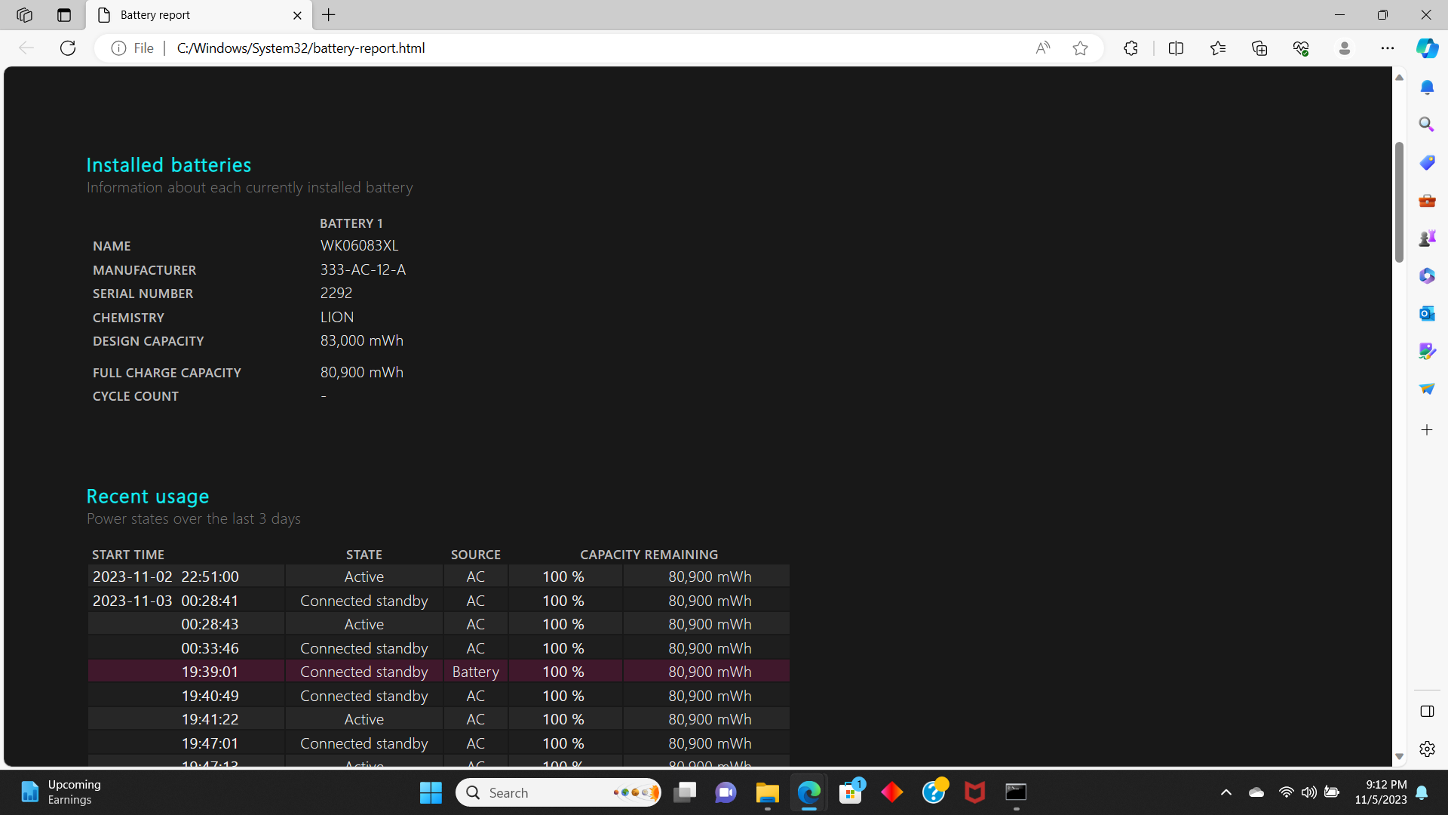Screen dimensions: 1448x815
Task: Navigate back using browser back arrow
Action: coord(27,48)
